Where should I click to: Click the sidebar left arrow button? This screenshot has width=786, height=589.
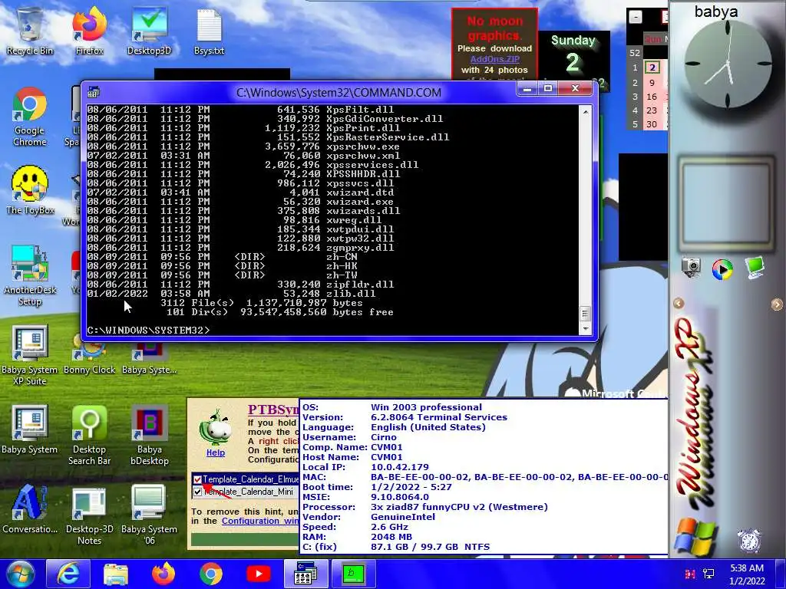(679, 303)
